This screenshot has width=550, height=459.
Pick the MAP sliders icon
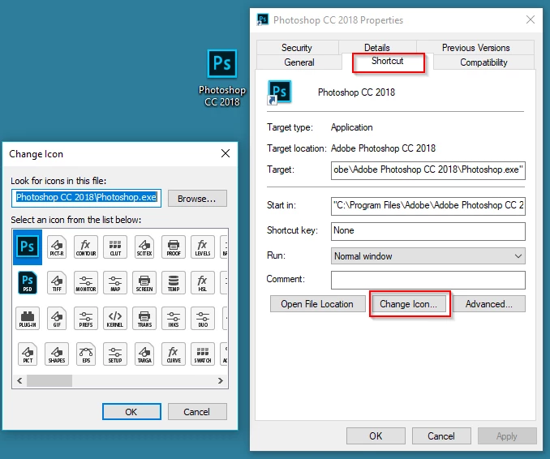click(x=115, y=283)
